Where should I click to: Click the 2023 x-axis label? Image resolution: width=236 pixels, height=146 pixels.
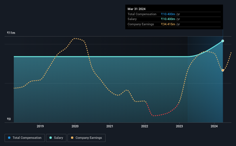[179, 126]
